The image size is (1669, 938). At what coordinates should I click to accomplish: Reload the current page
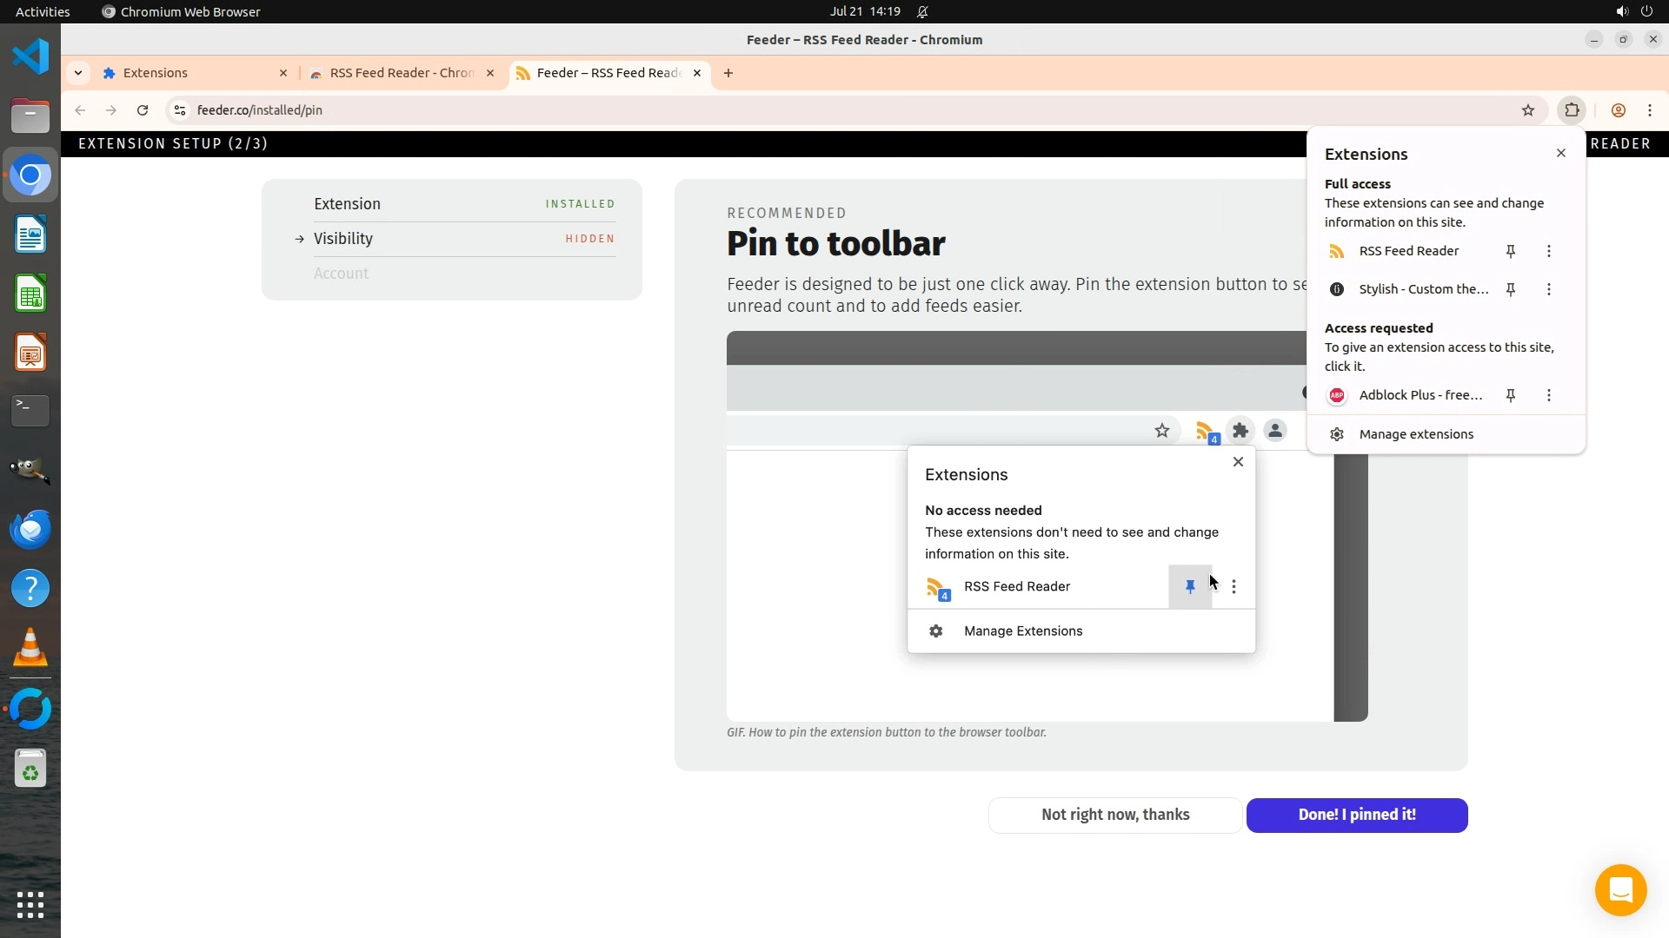pyautogui.click(x=143, y=110)
